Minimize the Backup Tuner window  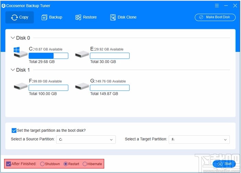[226, 6]
